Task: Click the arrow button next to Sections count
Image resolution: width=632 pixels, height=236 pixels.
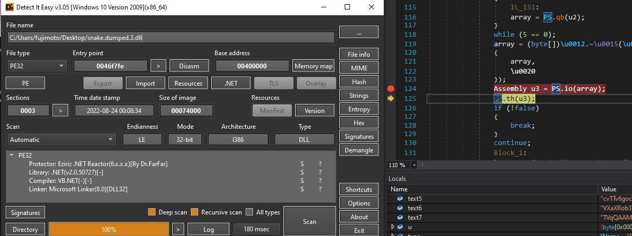Action: 61,110
